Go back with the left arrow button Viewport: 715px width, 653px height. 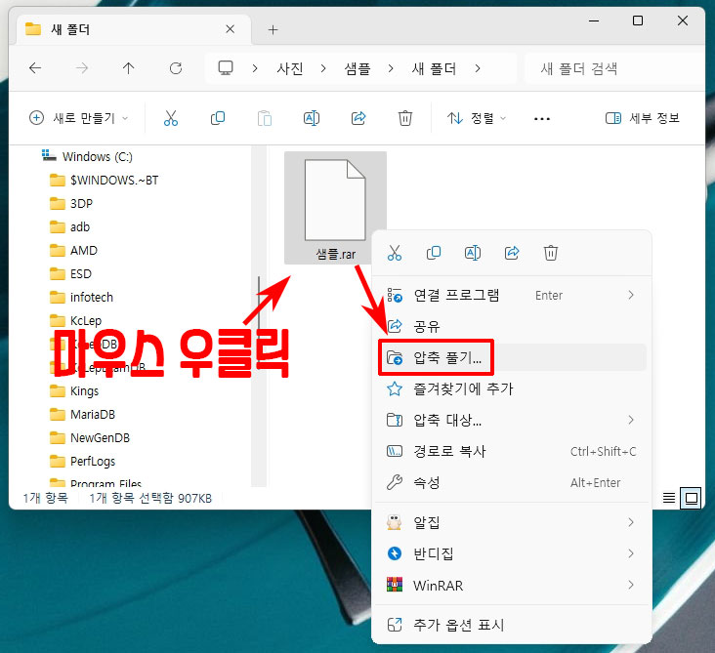click(35, 68)
